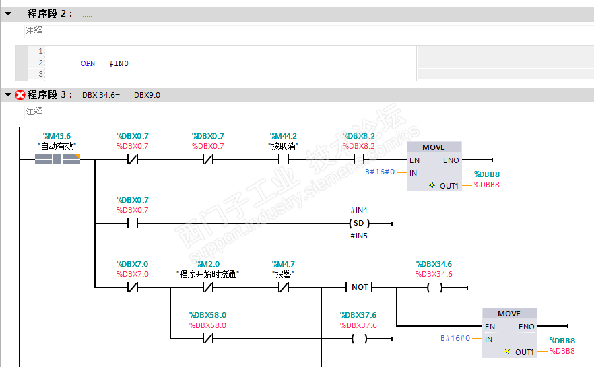The width and height of the screenshot is (594, 367).
Task: Click ENO pin of lower MOVE box
Action: click(526, 327)
